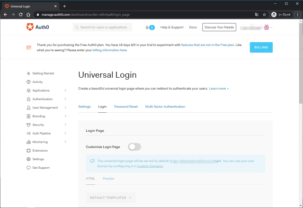Switch to the Preview tab

point(108,179)
